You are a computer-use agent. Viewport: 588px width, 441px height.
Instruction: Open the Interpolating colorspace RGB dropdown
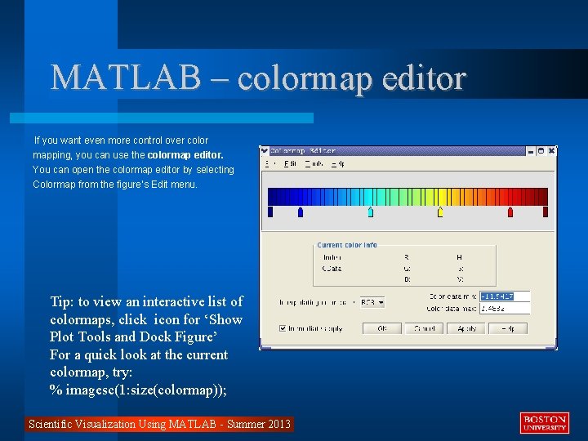point(372,302)
